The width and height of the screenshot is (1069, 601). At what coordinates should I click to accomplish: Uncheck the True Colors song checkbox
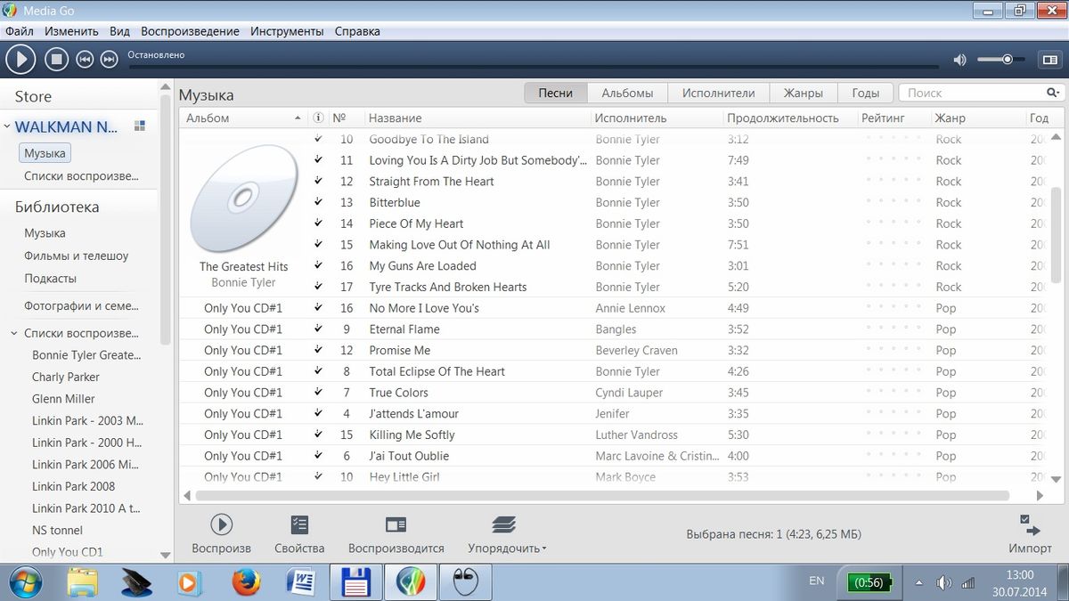318,392
